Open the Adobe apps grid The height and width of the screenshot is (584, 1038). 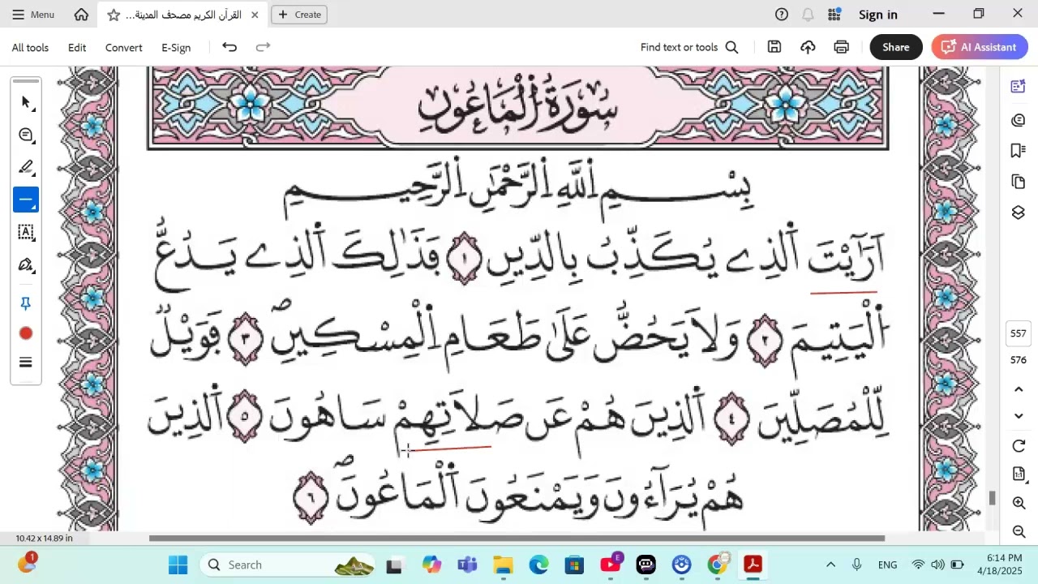point(834,15)
